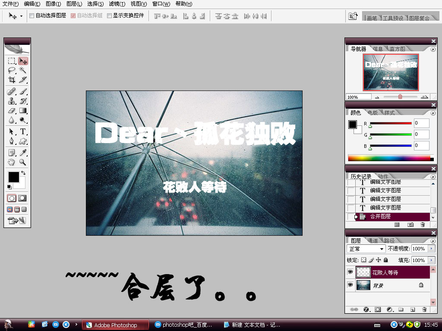This screenshot has height=331, width=442.
Task: Expand the 填充 fill slider arrow
Action: tap(432, 260)
